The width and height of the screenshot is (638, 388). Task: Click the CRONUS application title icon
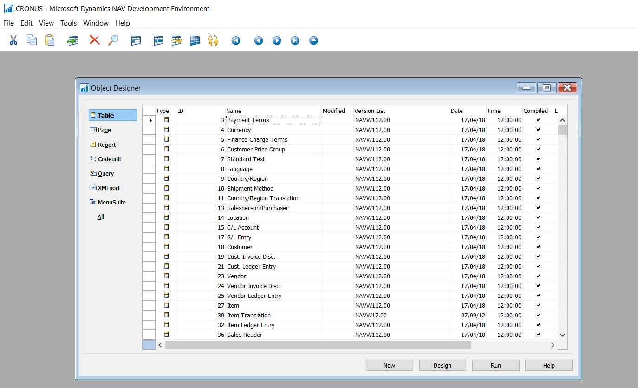tap(8, 8)
